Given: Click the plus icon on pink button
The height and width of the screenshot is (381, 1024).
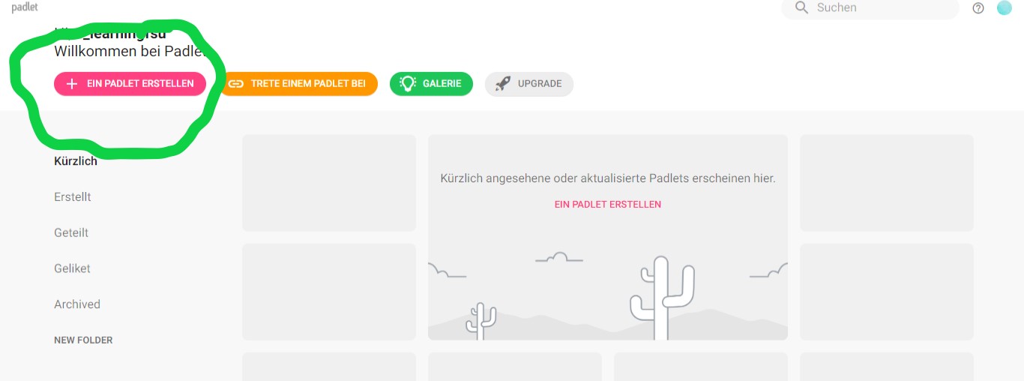Looking at the screenshot, I should click(x=72, y=84).
